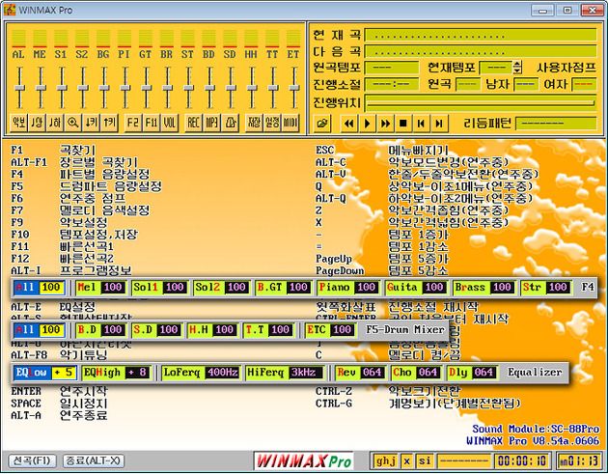Screen dimensions: 608x474
Task: Click the MIDI toolbar button
Action: pyautogui.click(x=290, y=123)
